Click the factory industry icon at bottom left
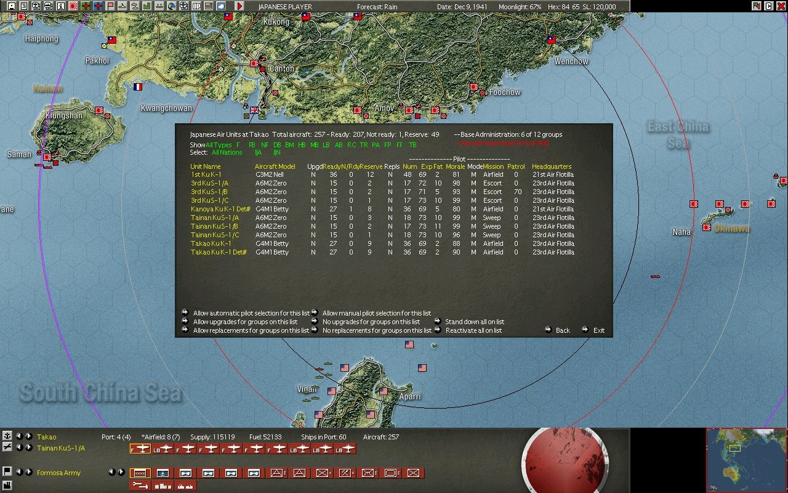This screenshot has height=493, width=788. (7, 485)
